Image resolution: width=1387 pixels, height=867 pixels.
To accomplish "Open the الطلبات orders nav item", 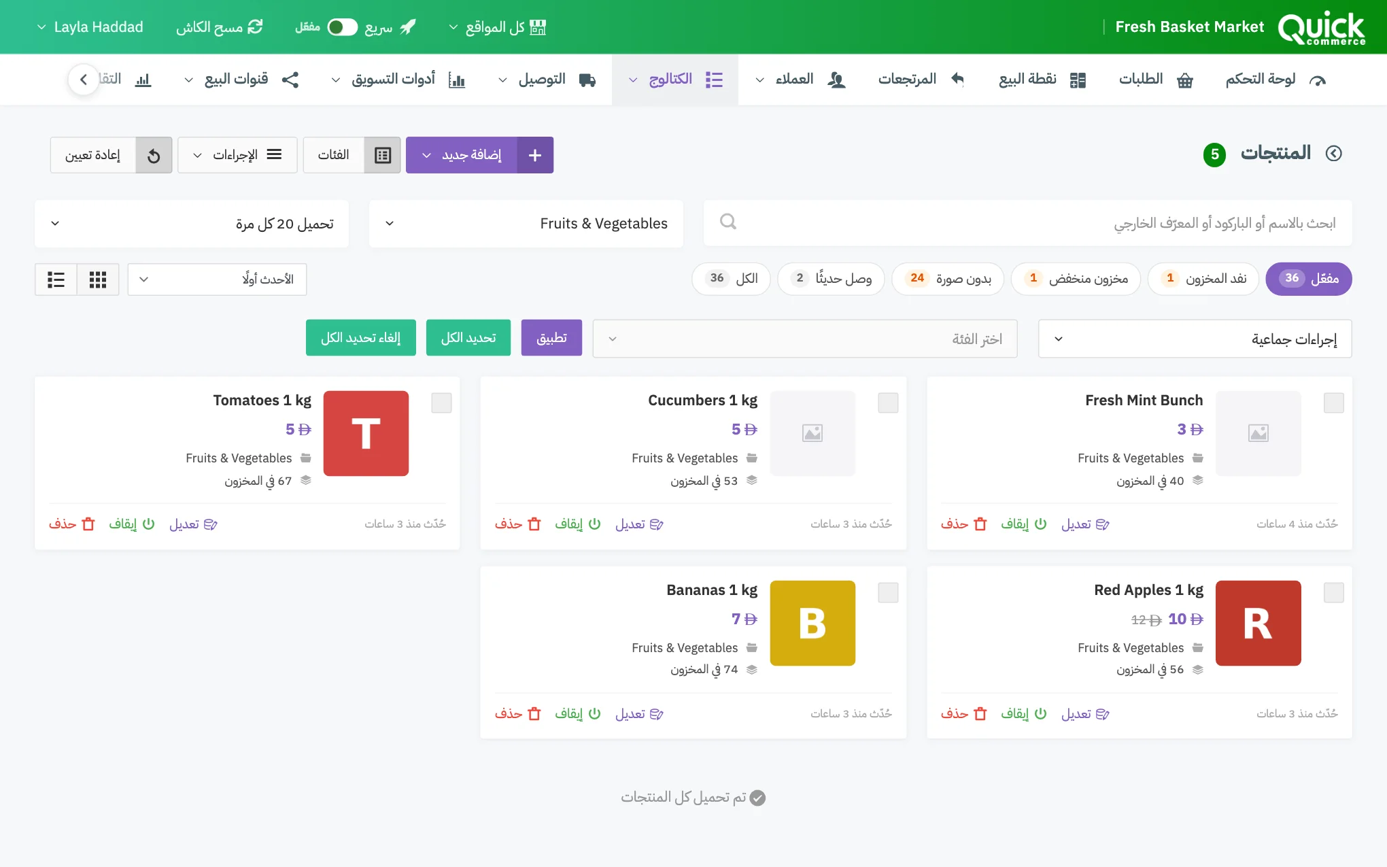I will [1156, 80].
